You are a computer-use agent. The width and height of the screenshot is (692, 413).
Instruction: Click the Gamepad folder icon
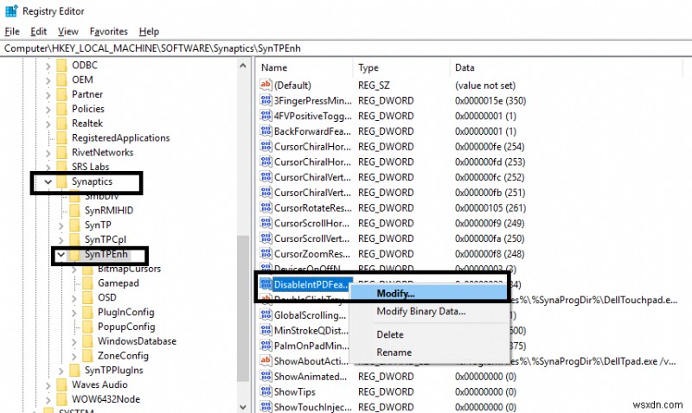(87, 283)
